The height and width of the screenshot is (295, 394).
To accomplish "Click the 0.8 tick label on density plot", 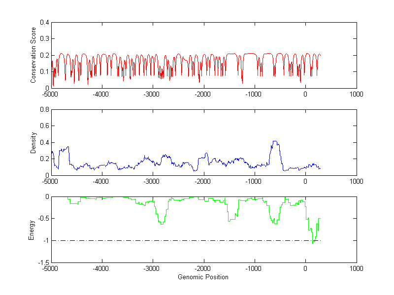I will 44,110.
